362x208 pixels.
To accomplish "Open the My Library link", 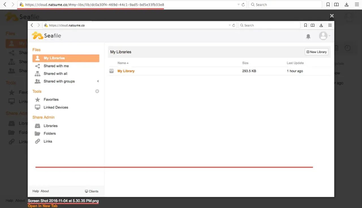I will pyautogui.click(x=126, y=71).
